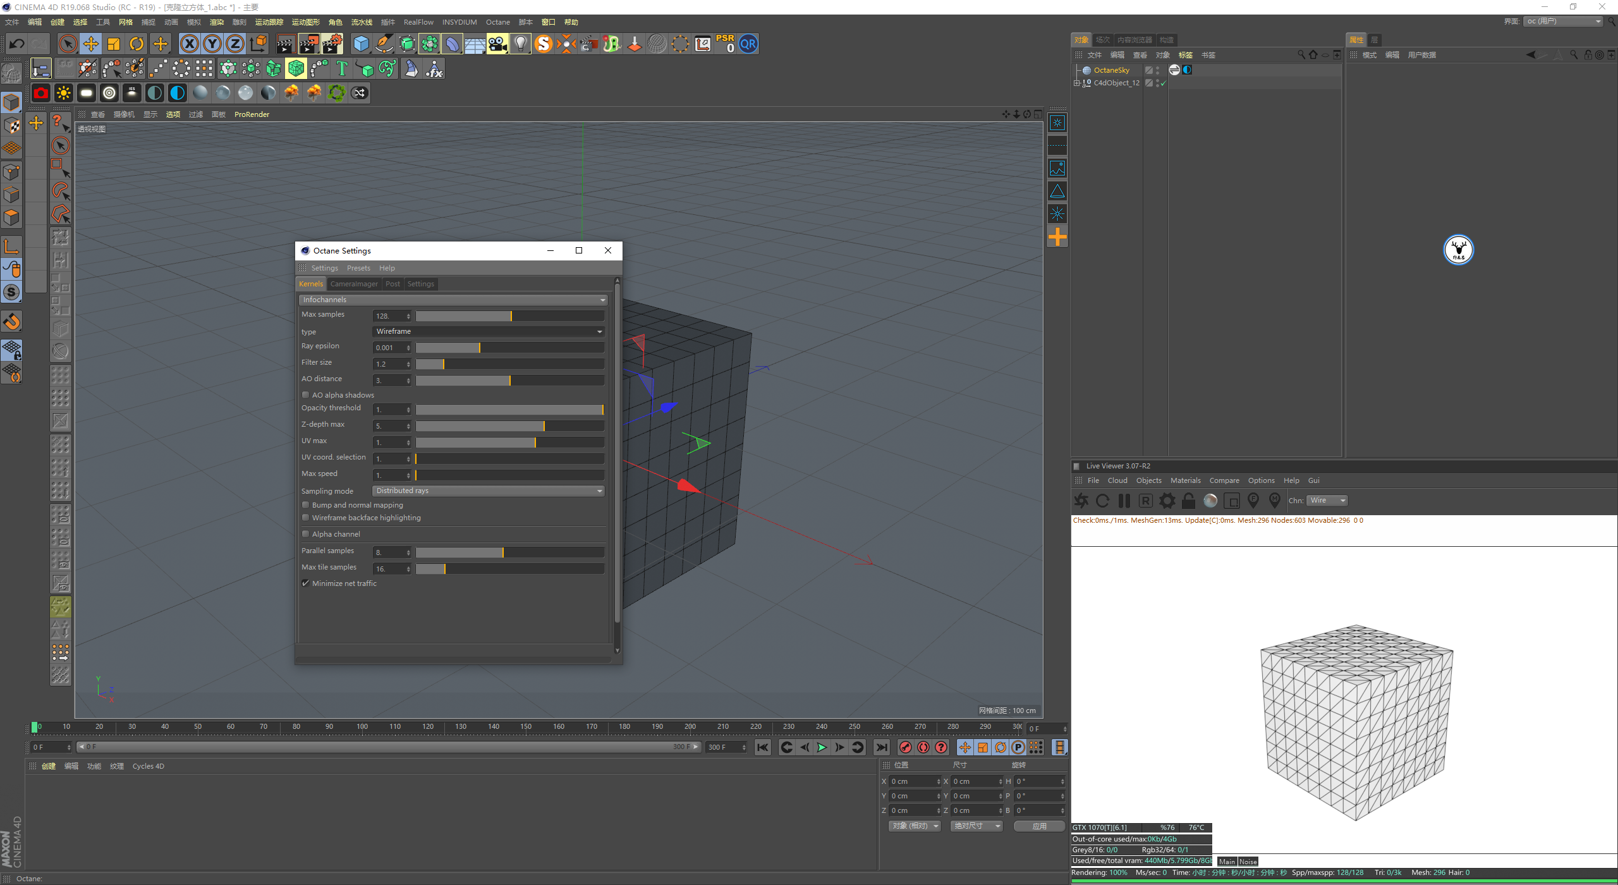This screenshot has width=1618, height=885.
Task: Switch to the Post tab
Action: [x=392, y=284]
